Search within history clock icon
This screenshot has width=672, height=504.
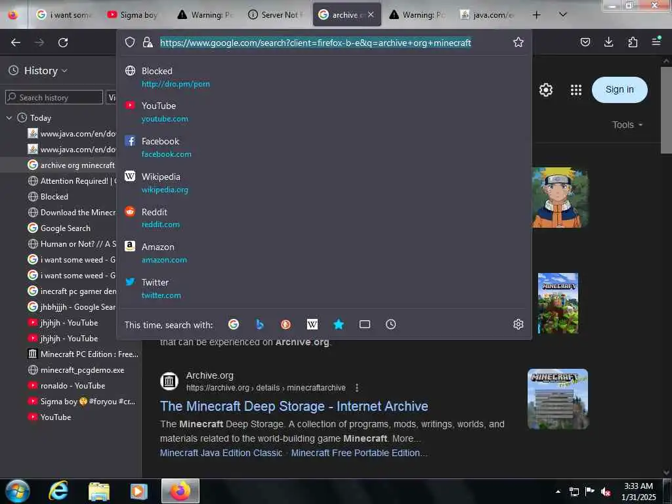391,324
